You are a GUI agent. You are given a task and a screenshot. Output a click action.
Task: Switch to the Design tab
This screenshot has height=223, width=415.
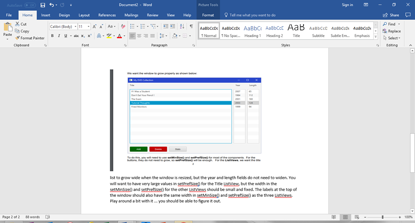point(64,15)
